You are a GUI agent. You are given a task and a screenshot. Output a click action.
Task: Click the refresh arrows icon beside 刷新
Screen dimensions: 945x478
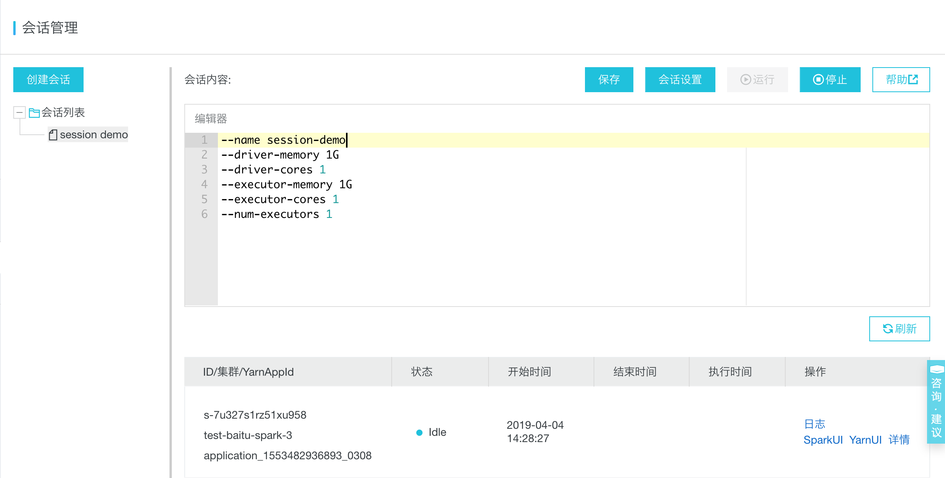[888, 329]
